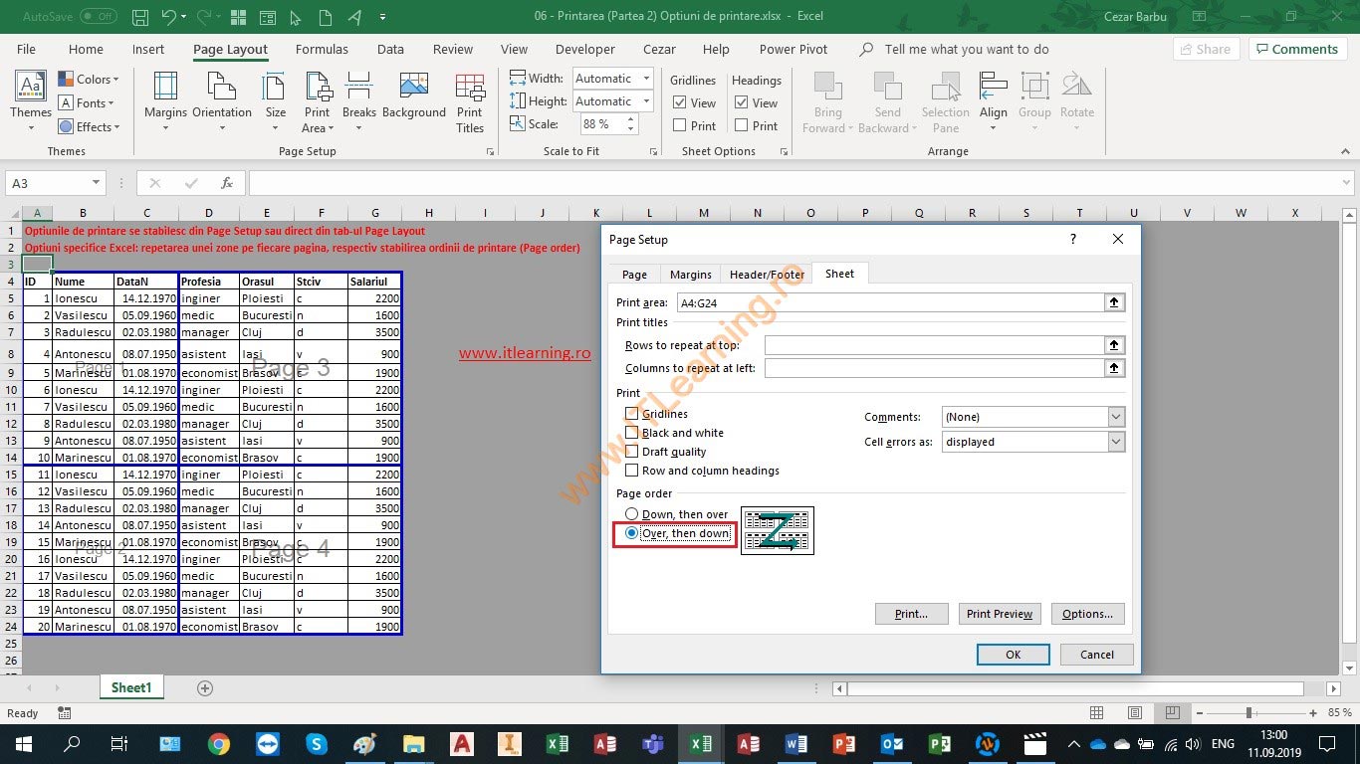Switch to Page Break Preview view in status bar
Screen dimensions: 1360x764
[1173, 713]
